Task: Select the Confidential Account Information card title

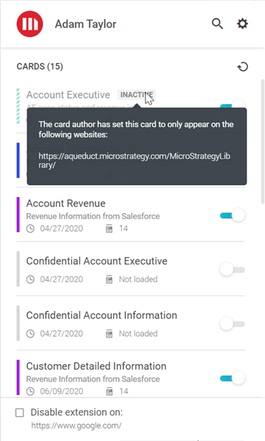Action: tap(101, 315)
